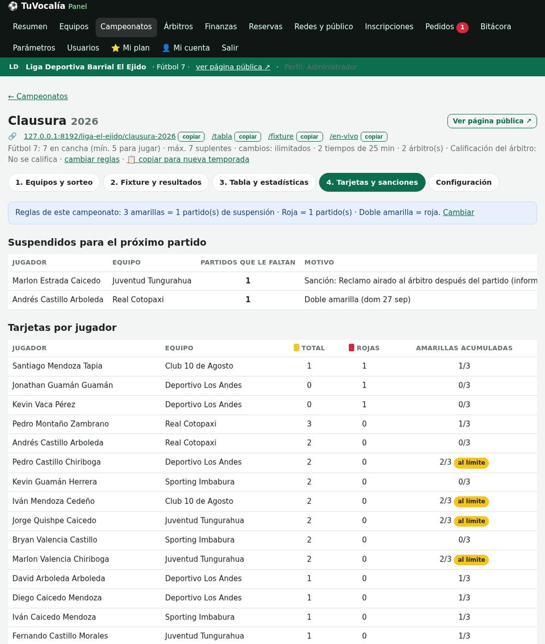Open the Inscripciones page
This screenshot has height=644, width=545.
click(389, 27)
